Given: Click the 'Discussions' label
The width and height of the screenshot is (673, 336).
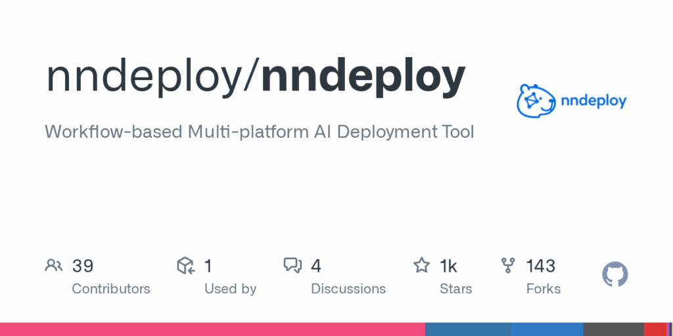Looking at the screenshot, I should [x=348, y=289].
